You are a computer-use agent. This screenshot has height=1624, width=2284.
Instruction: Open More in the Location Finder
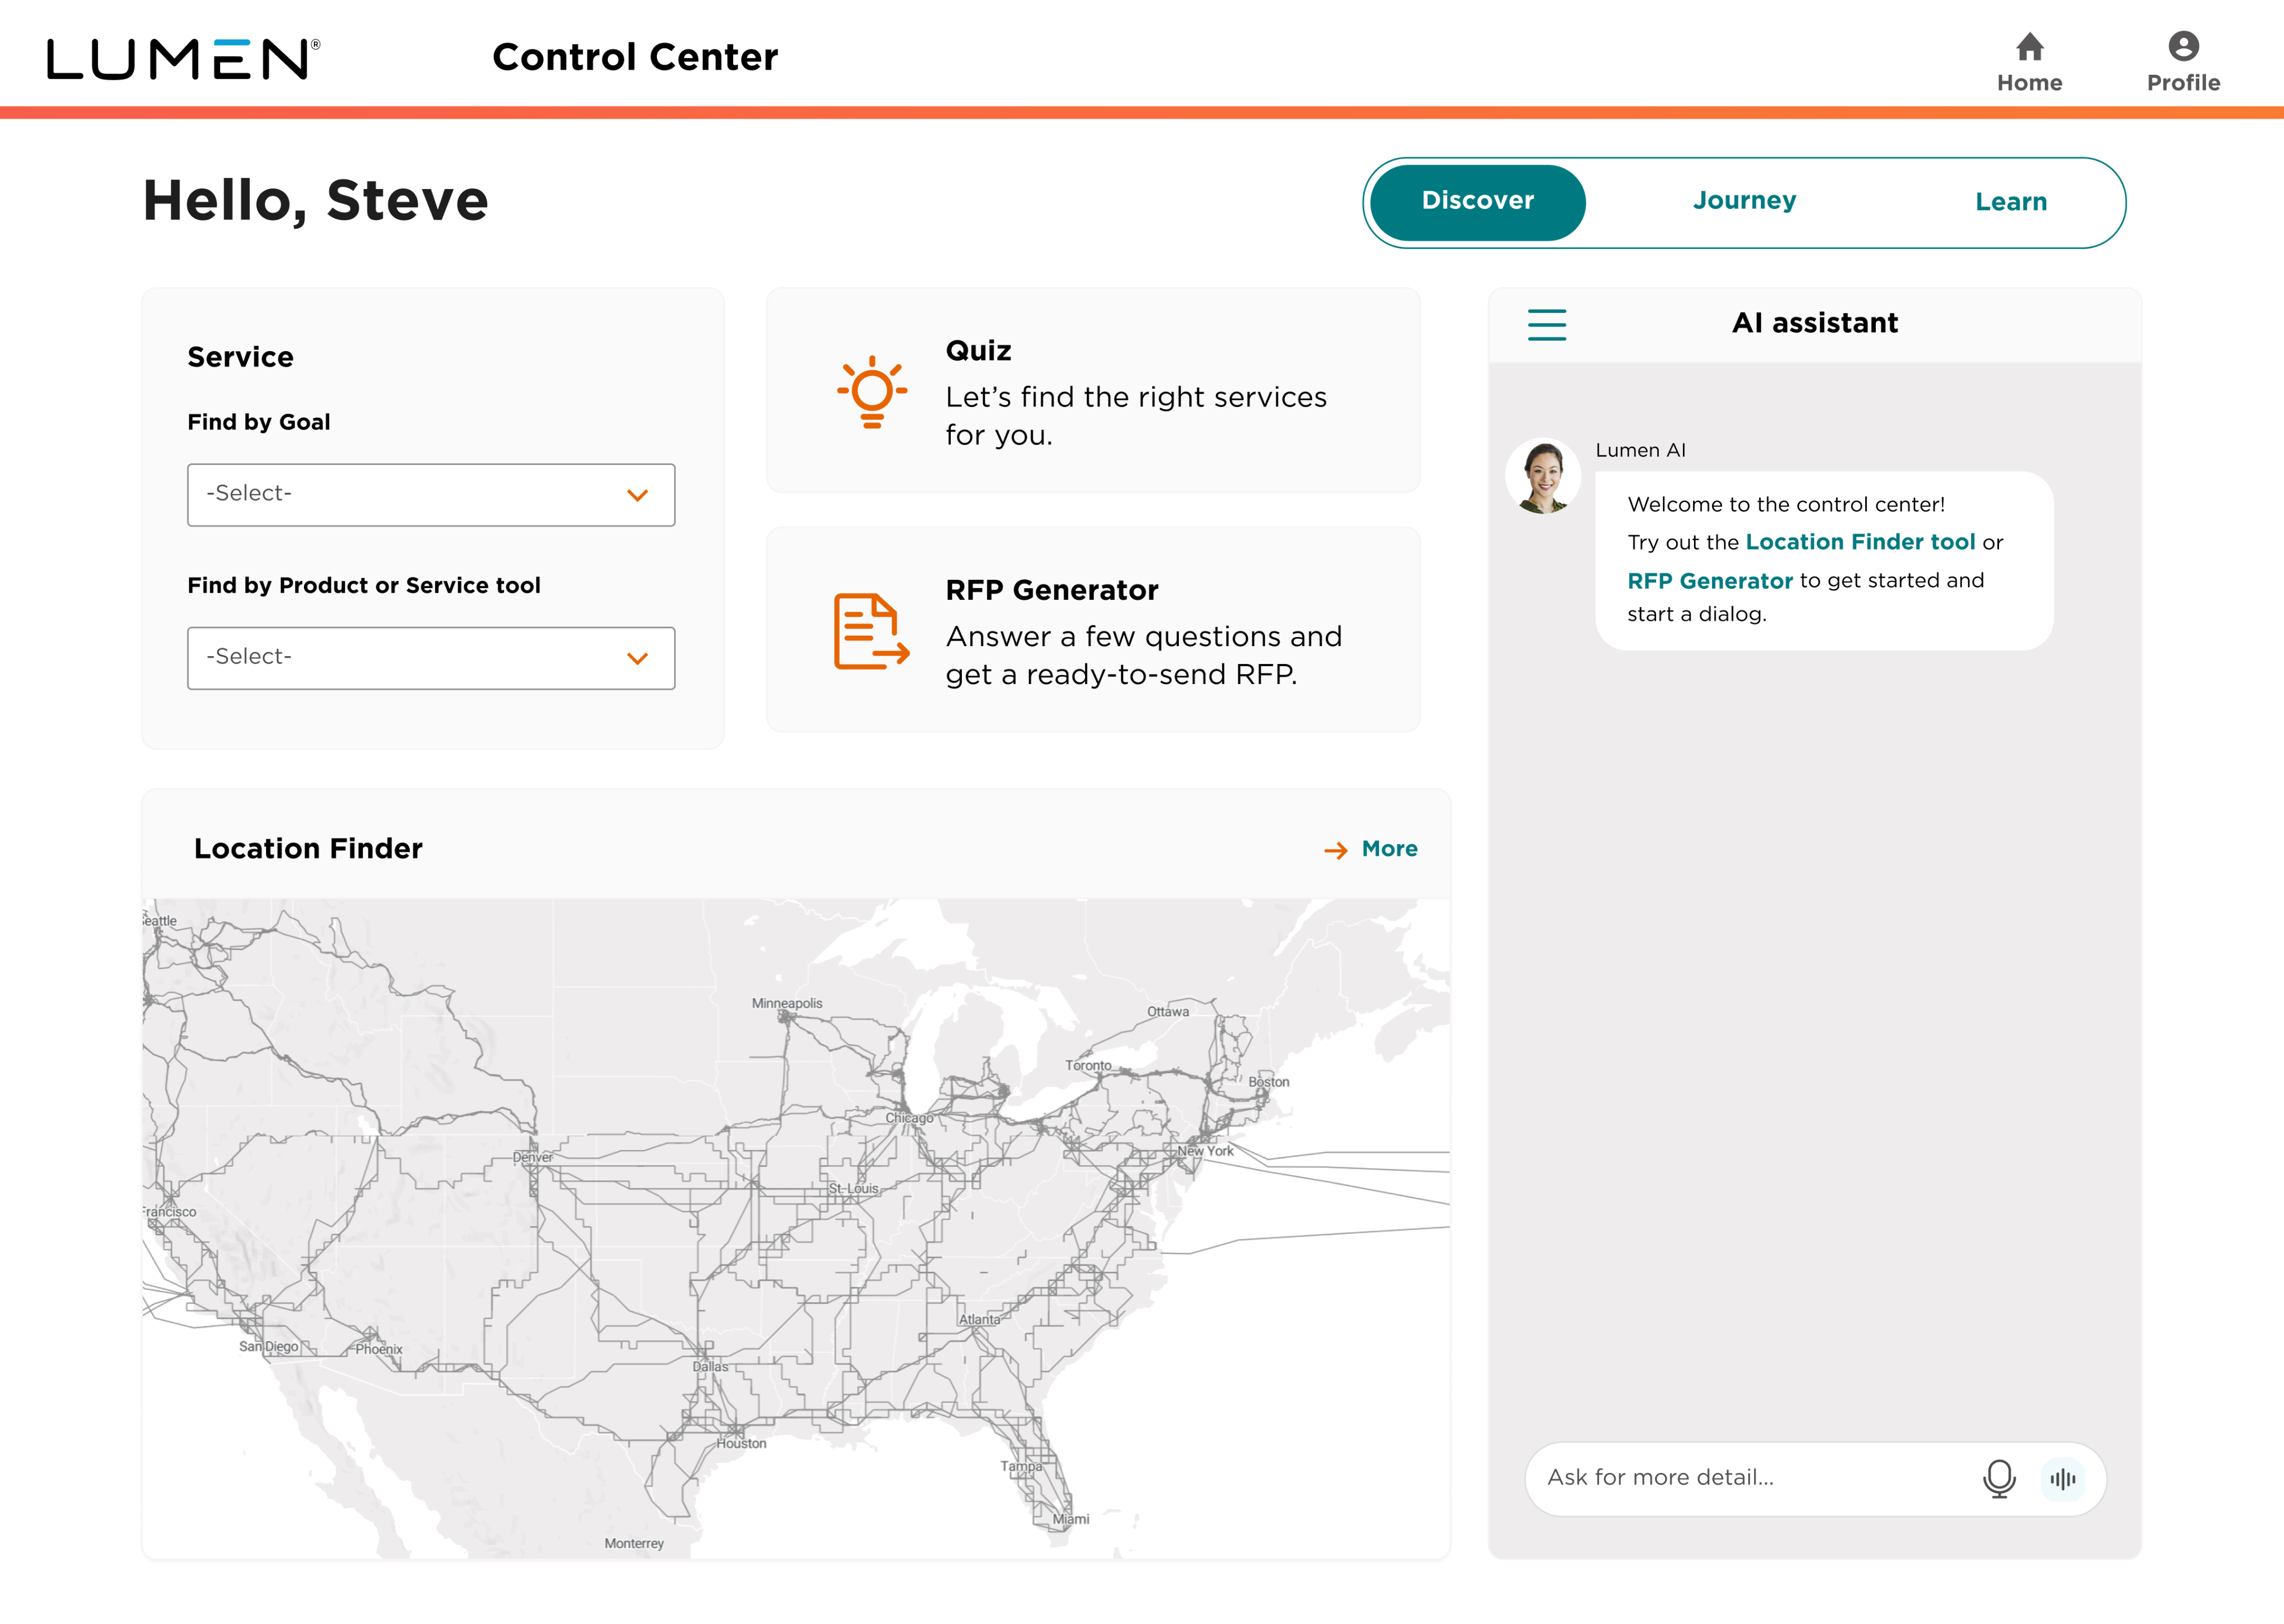tap(1389, 849)
